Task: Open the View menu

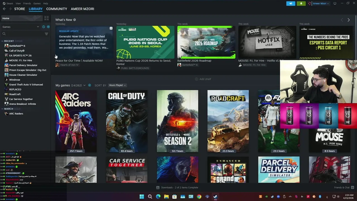Action: click(x=18, y=3)
